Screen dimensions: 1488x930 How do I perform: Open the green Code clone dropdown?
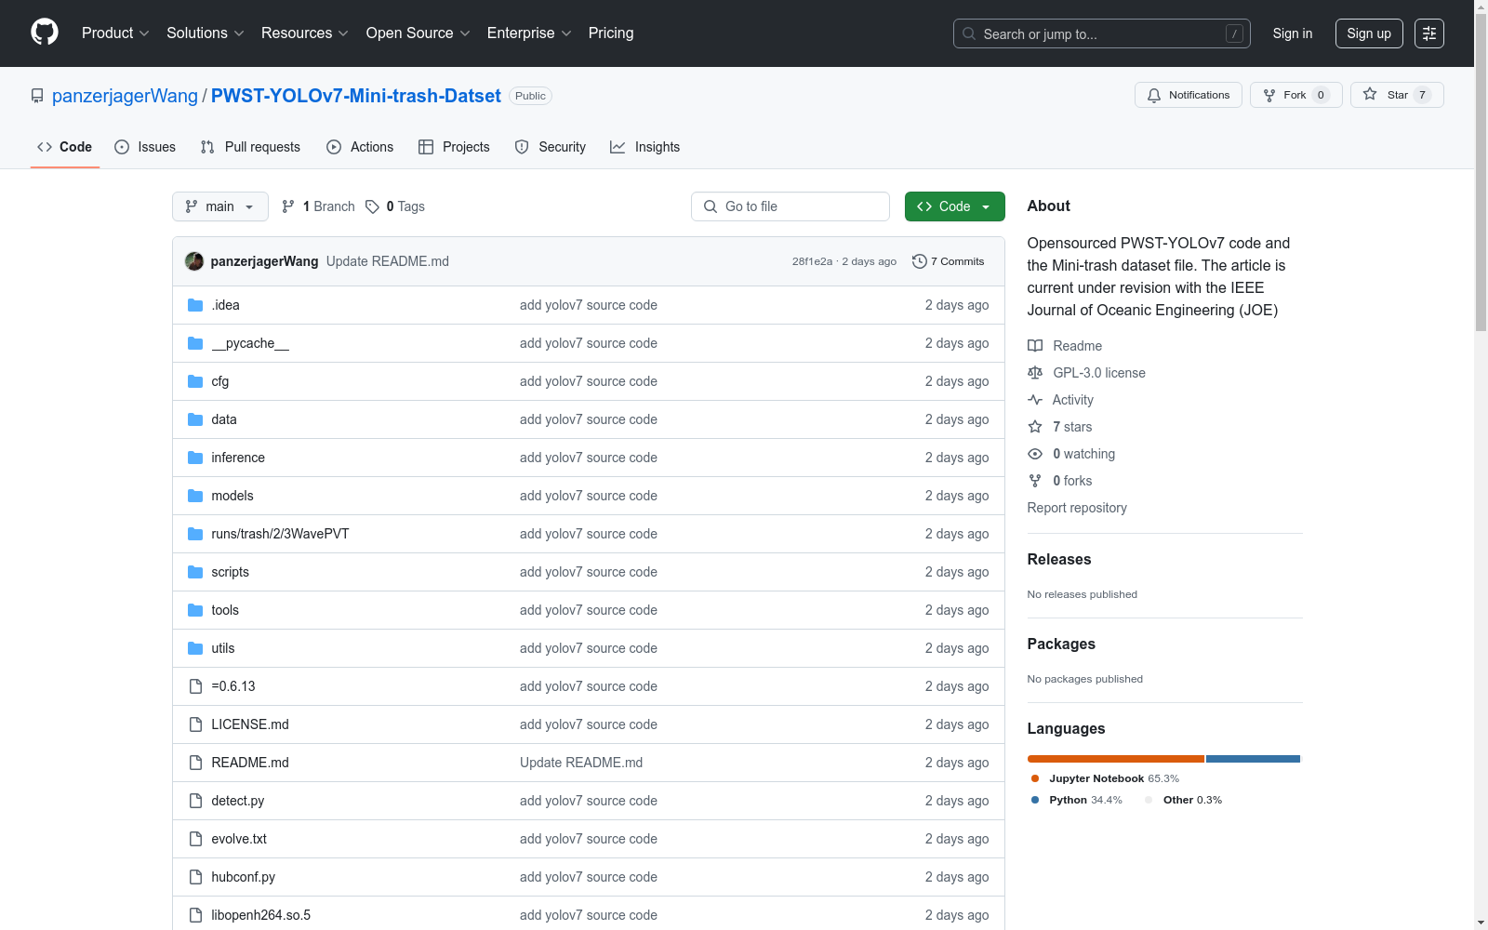coord(954,206)
